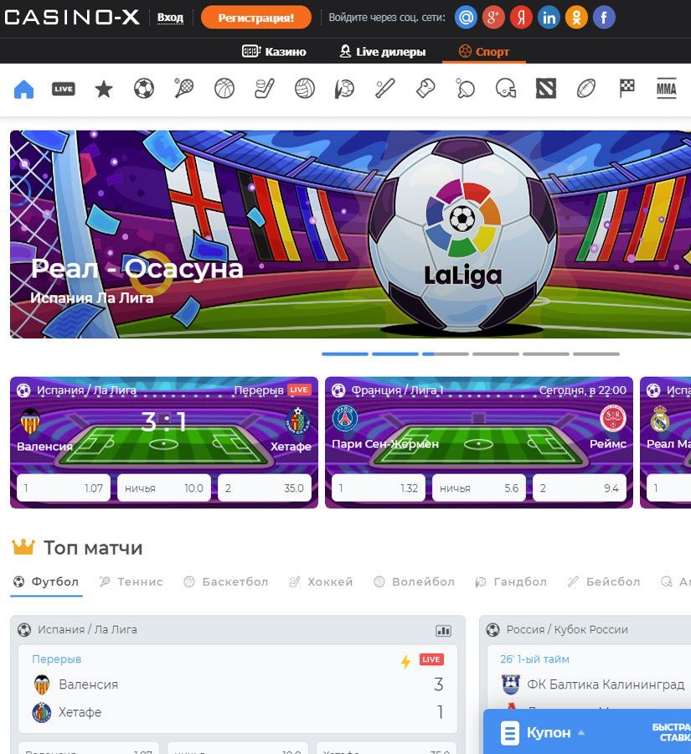691x754 pixels.
Task: Click the Регистрация! button
Action: [255, 17]
